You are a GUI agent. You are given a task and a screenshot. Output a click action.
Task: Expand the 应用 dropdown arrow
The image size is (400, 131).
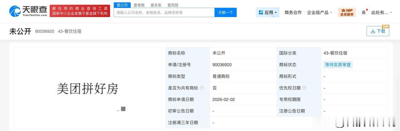(276, 13)
